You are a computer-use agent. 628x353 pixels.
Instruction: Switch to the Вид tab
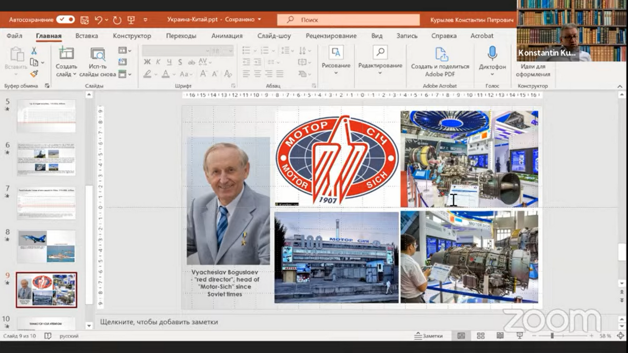click(377, 36)
